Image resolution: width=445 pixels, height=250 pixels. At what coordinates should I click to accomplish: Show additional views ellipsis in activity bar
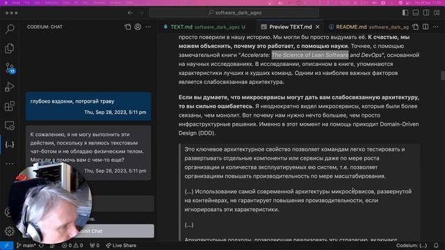pyautogui.click(x=10, y=164)
